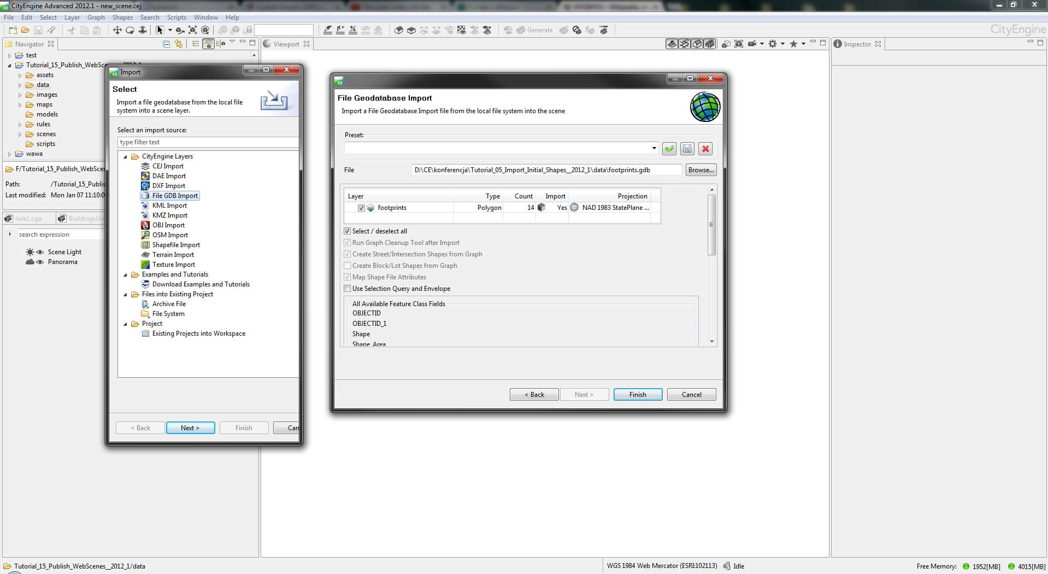
Task: Click the File path input field
Action: [x=546, y=170]
